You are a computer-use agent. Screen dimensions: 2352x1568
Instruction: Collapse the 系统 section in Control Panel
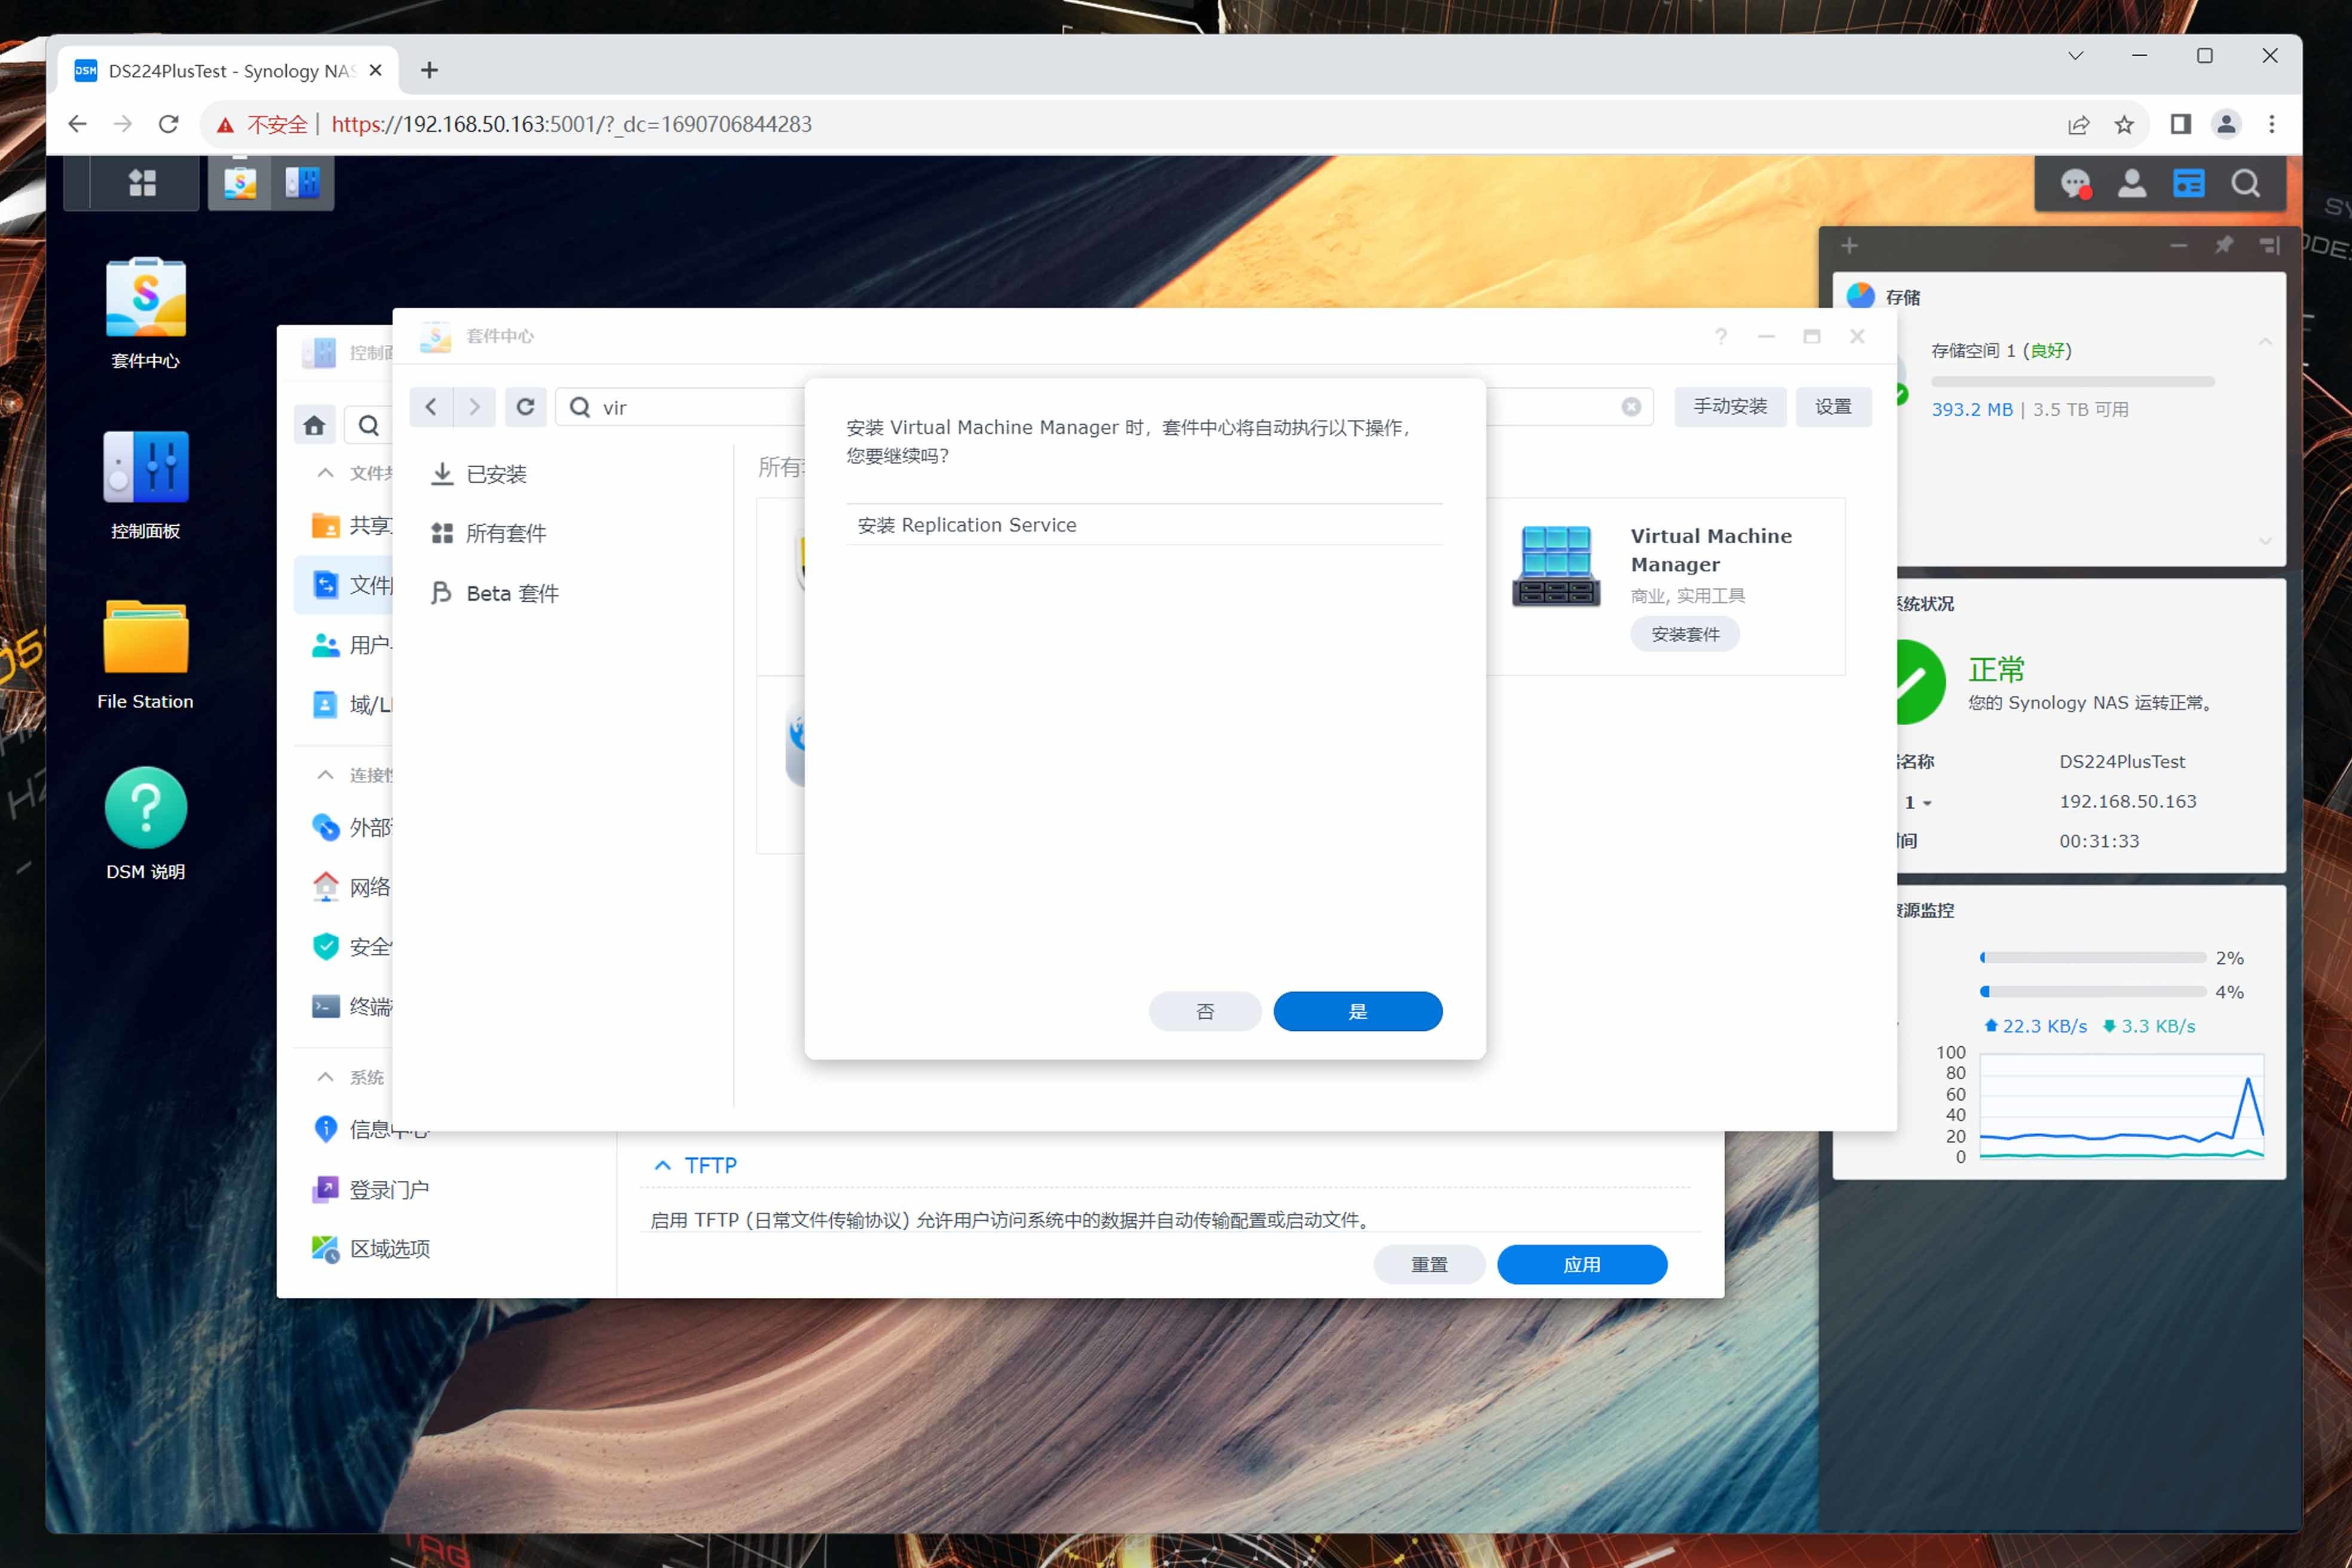(x=325, y=1078)
